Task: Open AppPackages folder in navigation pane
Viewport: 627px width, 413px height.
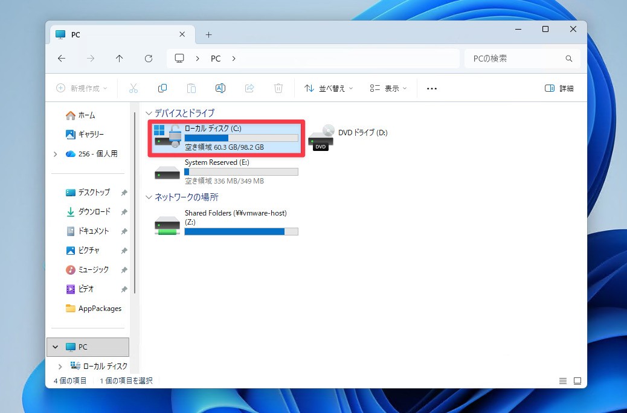Action: coord(94,309)
